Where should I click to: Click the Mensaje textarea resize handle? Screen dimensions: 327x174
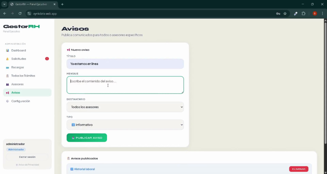tap(182, 92)
